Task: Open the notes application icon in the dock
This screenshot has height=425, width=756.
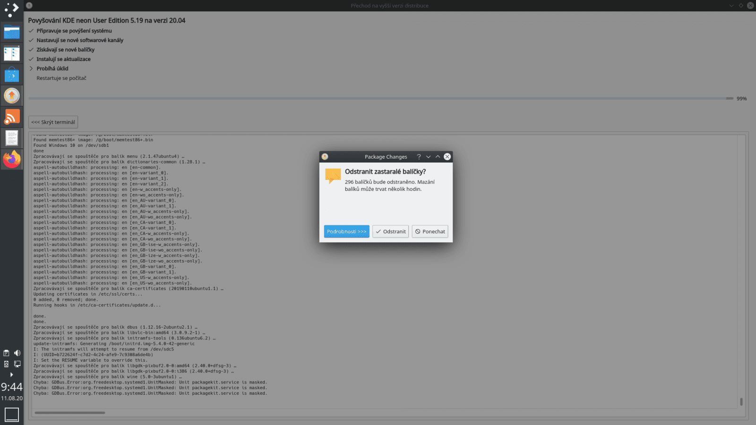Action: [12, 137]
